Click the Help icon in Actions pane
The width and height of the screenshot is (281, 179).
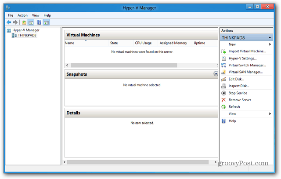pos(223,121)
